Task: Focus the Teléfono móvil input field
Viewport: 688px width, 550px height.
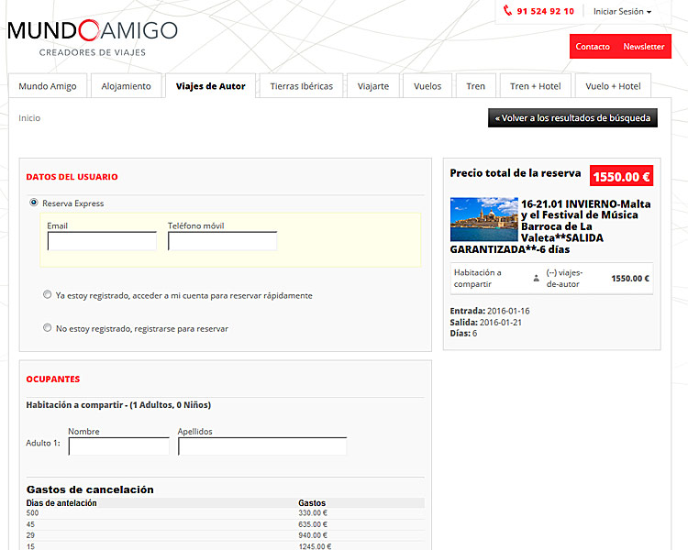Action: pyautogui.click(x=223, y=241)
